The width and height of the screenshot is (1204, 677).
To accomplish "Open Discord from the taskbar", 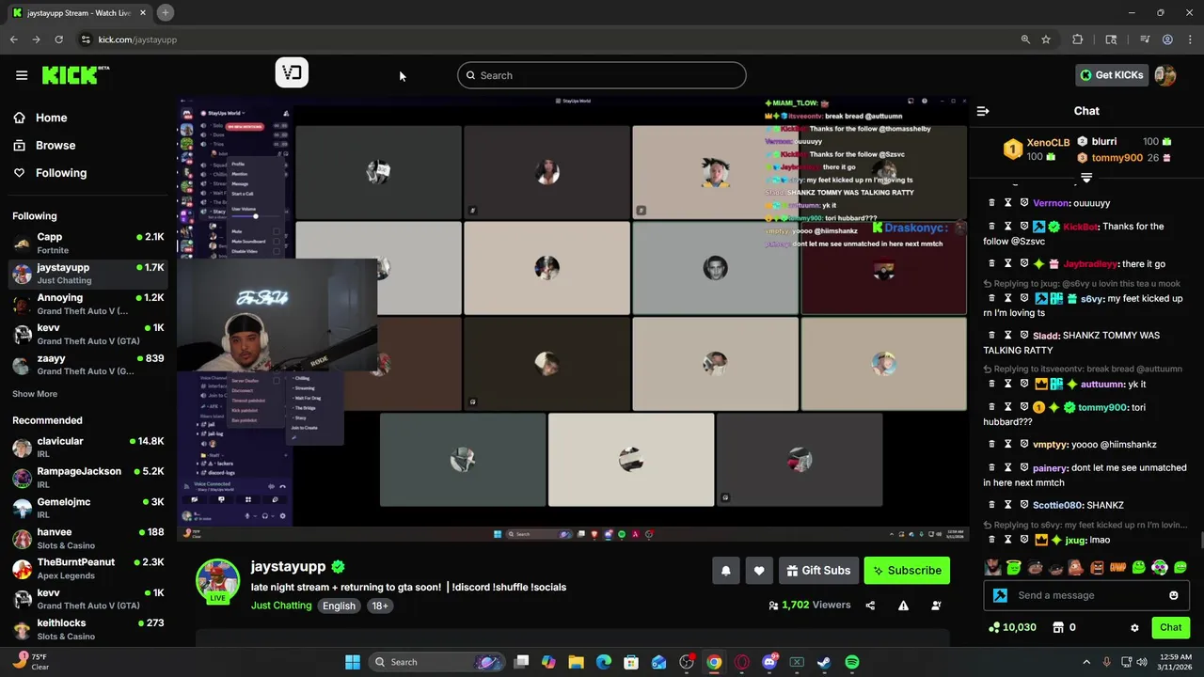I will pyautogui.click(x=769, y=662).
